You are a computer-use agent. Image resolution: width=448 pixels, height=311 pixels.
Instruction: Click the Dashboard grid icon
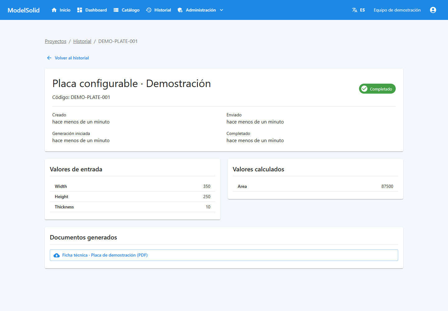tap(80, 10)
